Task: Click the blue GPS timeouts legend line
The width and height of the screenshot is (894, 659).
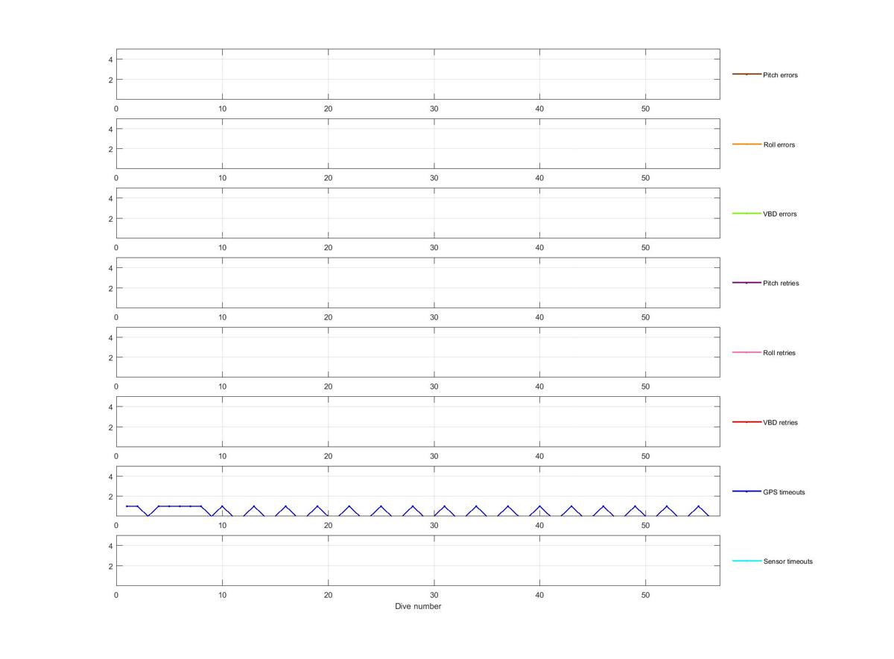Action: click(746, 491)
